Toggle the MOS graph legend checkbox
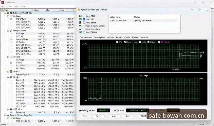Screen dimensions: 214x126 pos(140,42)
